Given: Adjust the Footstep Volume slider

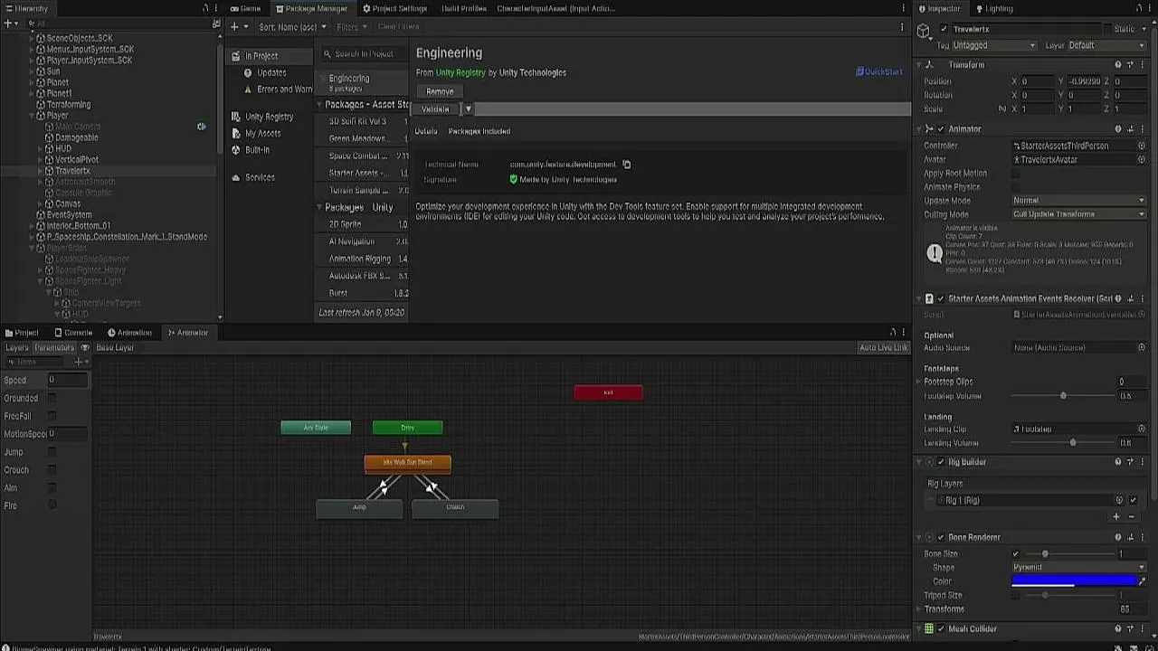Looking at the screenshot, I should [x=1065, y=396].
